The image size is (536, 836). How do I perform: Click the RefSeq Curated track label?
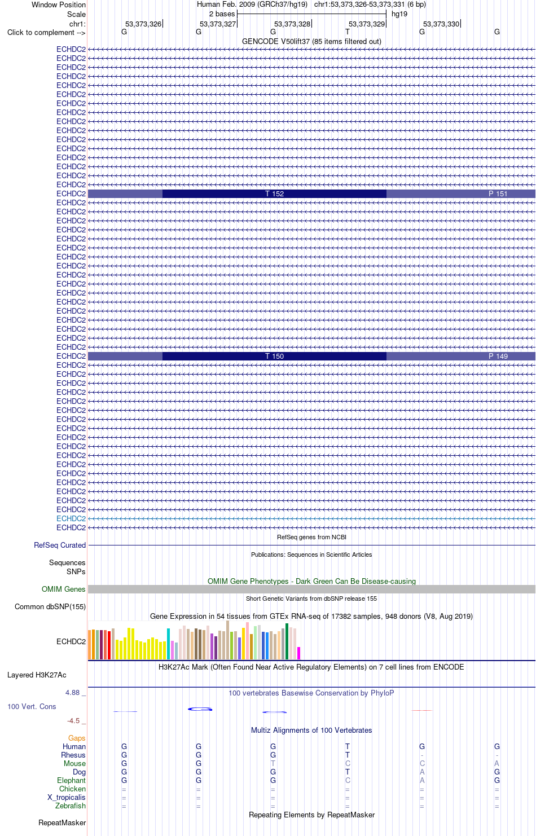60,545
